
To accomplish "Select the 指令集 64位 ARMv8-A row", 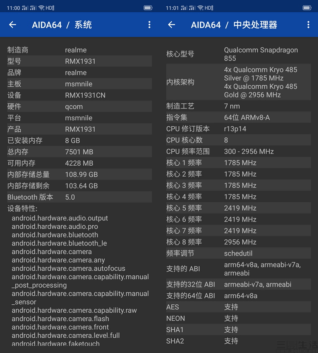I will 238,117.
